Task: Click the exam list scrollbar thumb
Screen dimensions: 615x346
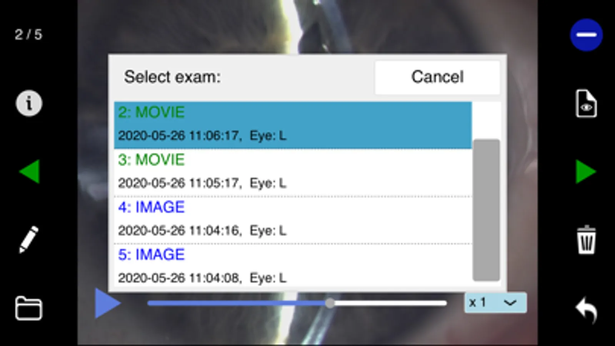Action: [x=486, y=210]
